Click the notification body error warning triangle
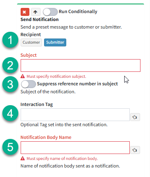 coord(23,158)
